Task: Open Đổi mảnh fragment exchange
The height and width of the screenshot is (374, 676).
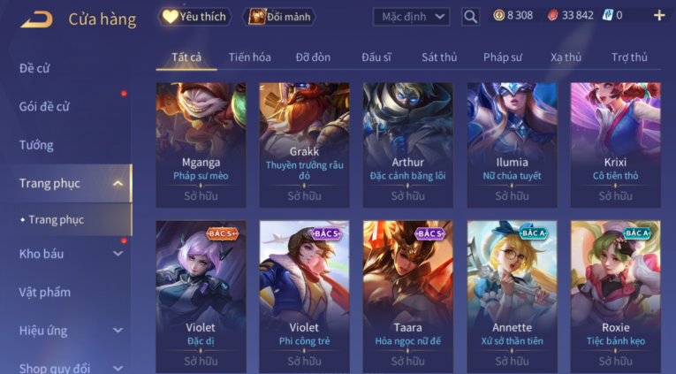Action: click(x=279, y=17)
